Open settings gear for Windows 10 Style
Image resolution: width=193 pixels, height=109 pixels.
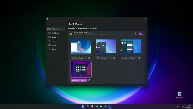[139, 58]
